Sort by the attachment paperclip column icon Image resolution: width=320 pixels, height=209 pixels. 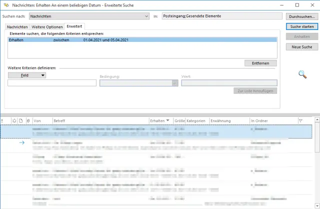(x=28, y=121)
